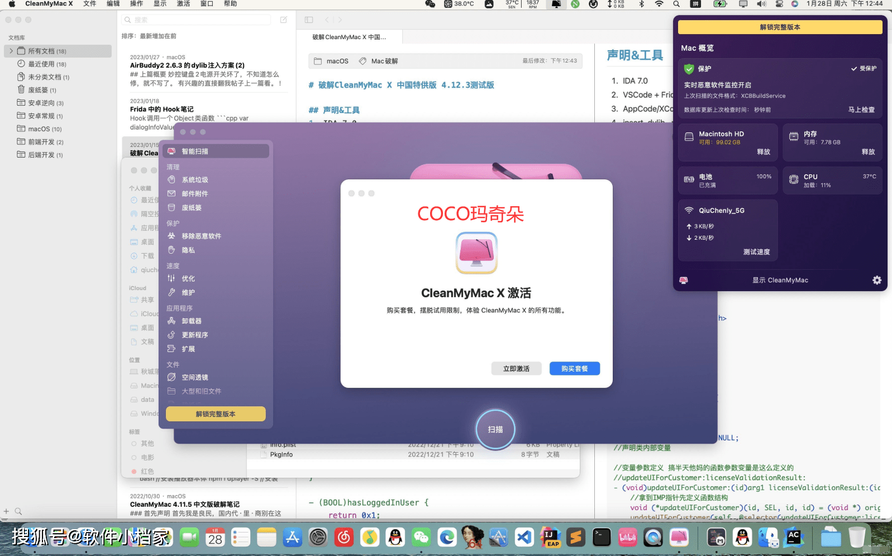Open Terminal from the Dock
The height and width of the screenshot is (556, 892).
[602, 538]
